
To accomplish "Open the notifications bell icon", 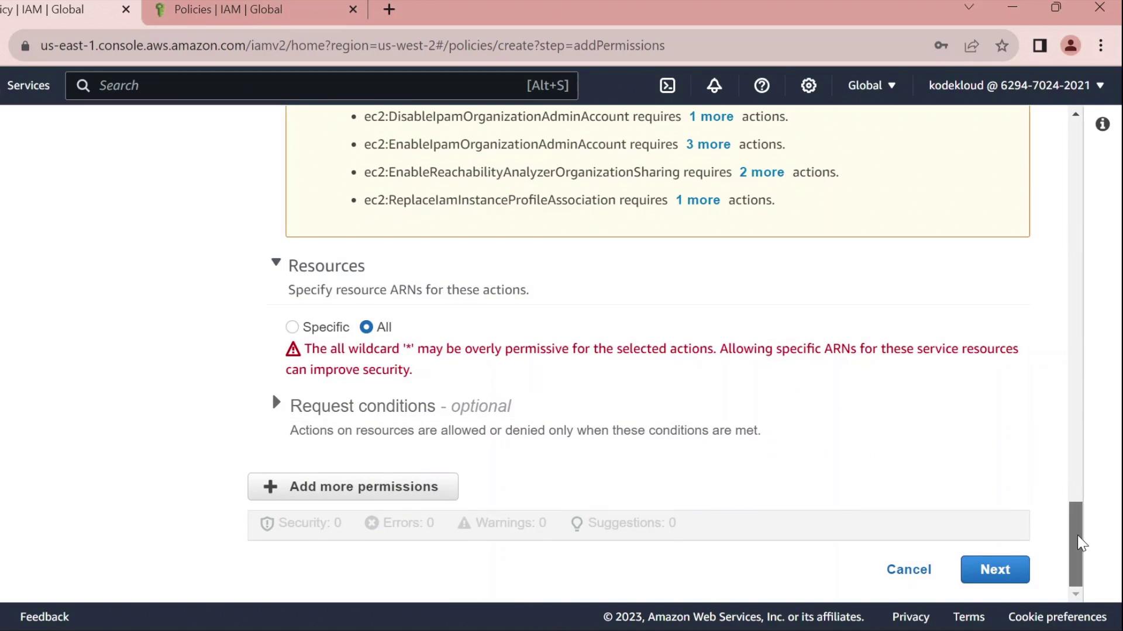I will tap(714, 85).
